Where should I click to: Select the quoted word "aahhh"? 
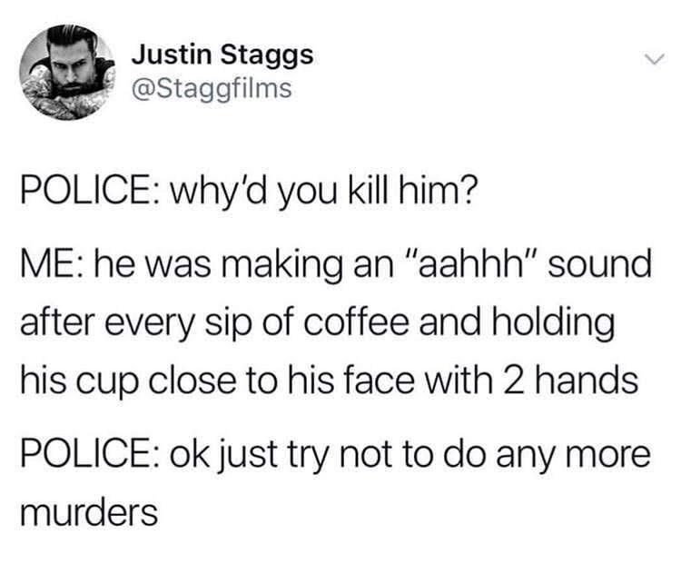[x=470, y=263]
